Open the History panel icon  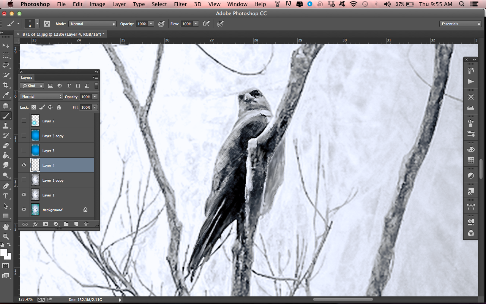point(471,71)
